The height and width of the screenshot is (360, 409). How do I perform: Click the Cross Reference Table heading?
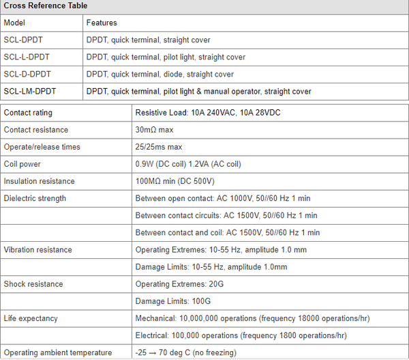point(44,7)
